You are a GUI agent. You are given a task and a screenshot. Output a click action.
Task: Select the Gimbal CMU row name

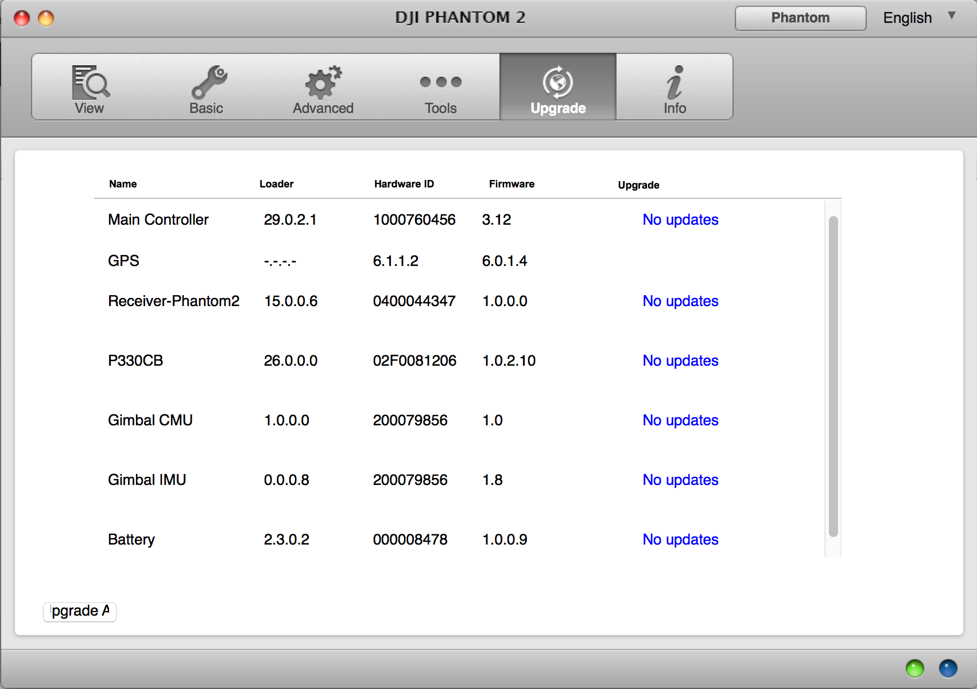pyautogui.click(x=150, y=420)
